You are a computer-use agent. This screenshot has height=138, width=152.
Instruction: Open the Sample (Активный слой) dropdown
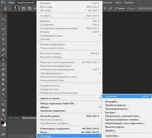click(x=145, y=8)
